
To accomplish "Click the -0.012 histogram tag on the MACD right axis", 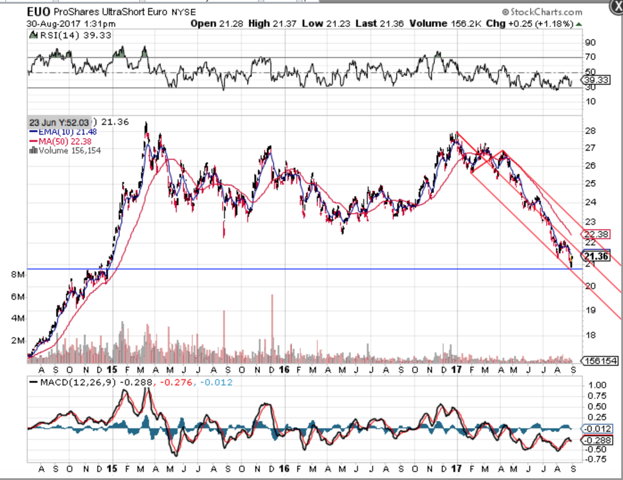I will click(x=597, y=429).
